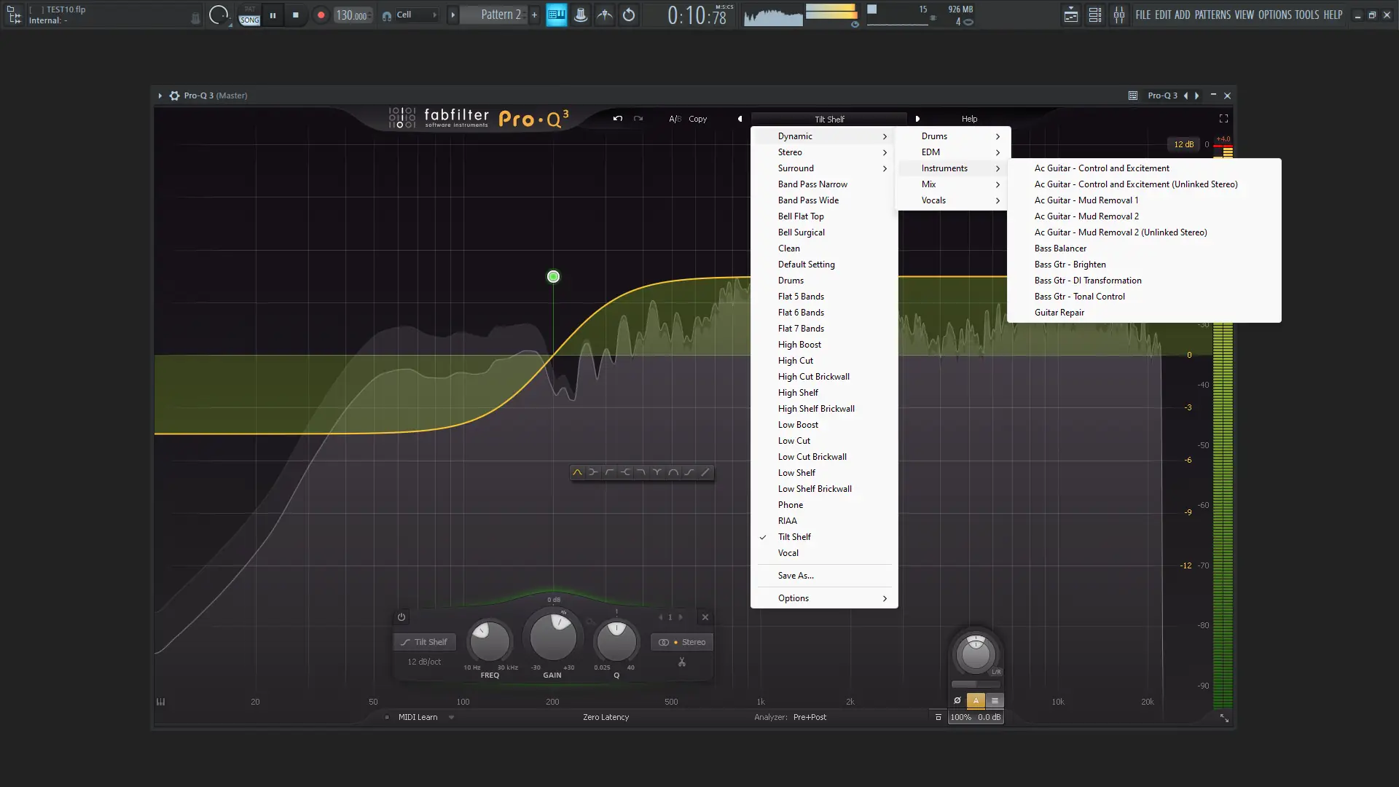This screenshot has width=1399, height=787.
Task: Toggle the phase invert button near output
Action: pos(957,700)
